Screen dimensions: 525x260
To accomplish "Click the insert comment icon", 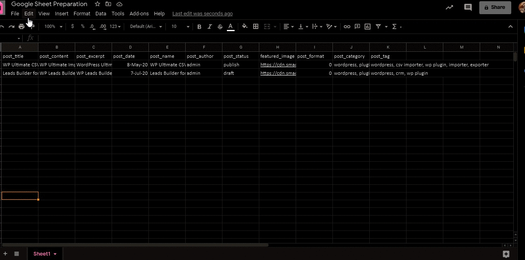I will [x=357, y=26].
